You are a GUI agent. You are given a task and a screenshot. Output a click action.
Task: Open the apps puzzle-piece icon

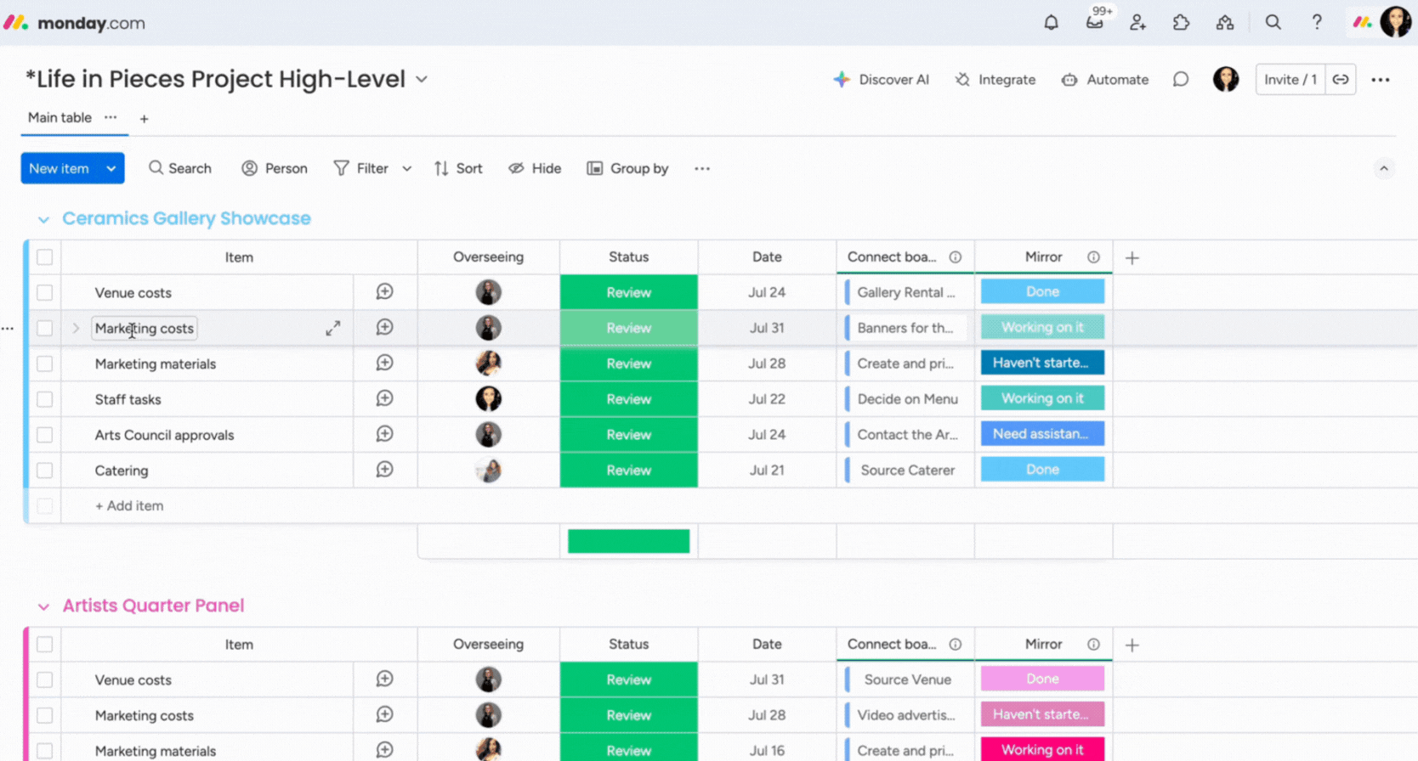click(x=1181, y=23)
